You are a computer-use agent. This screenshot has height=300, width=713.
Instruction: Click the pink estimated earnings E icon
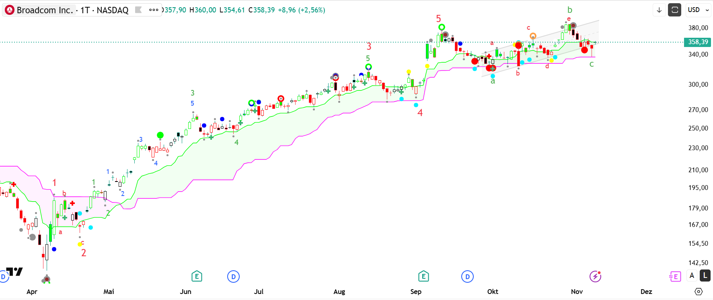pos(675,276)
